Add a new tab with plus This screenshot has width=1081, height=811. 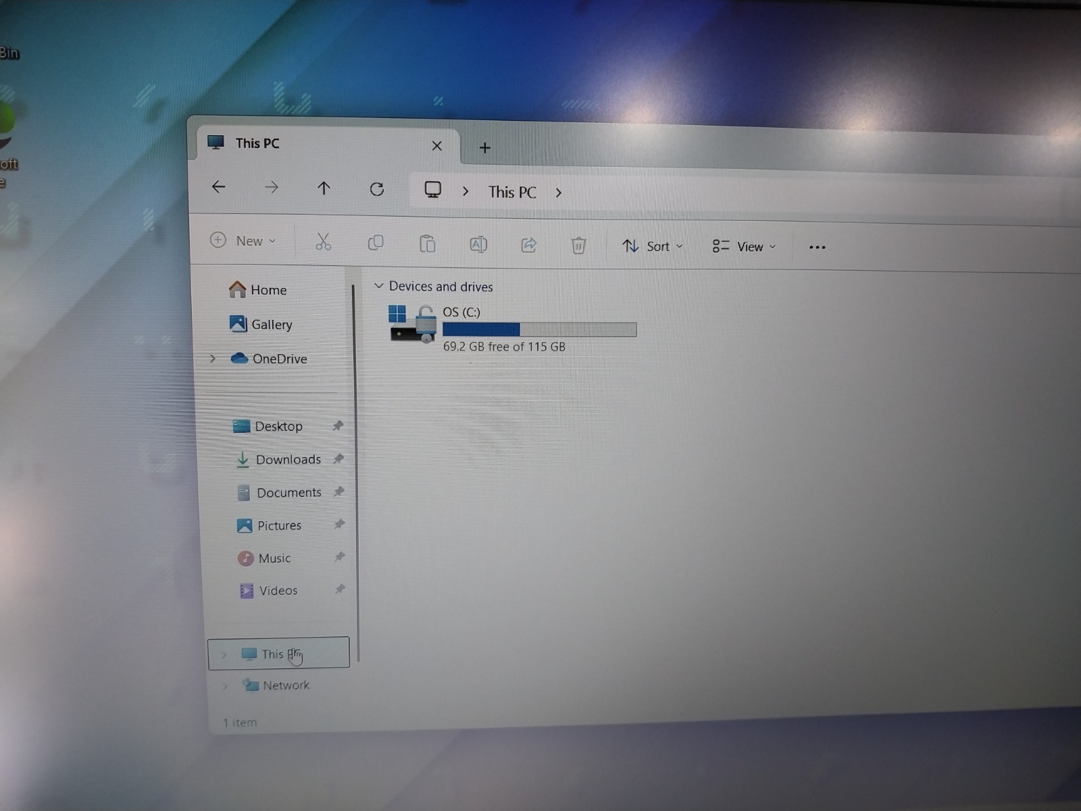tap(484, 147)
